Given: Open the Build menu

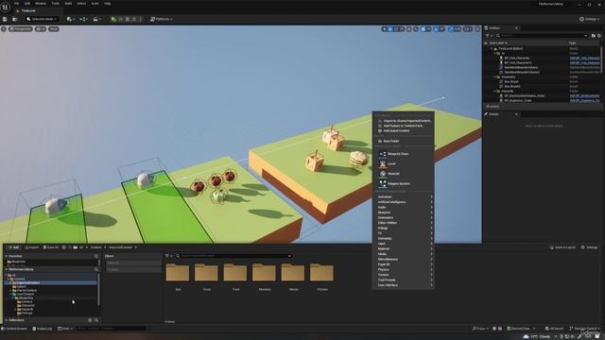Looking at the screenshot, I should click(68, 4).
